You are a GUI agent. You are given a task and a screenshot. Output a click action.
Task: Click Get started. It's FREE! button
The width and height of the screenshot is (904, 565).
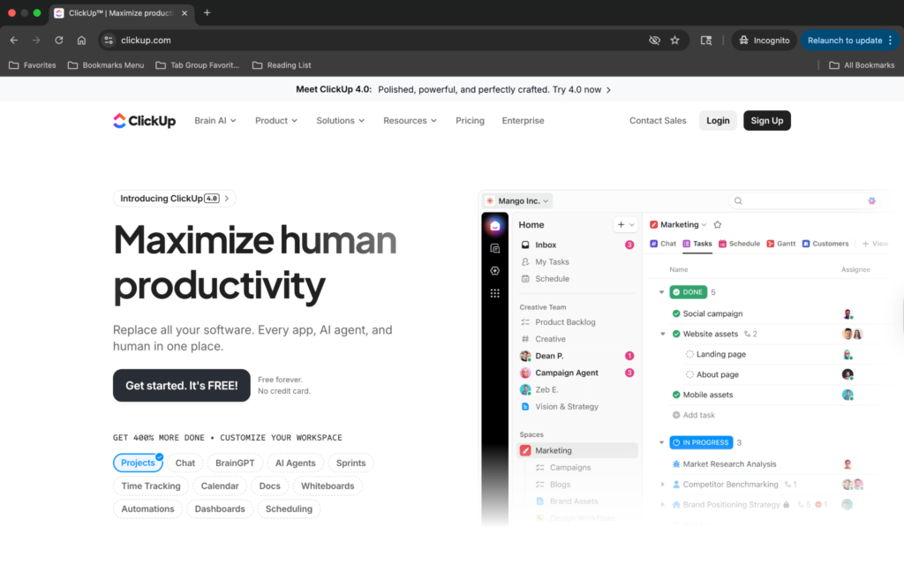pos(182,385)
